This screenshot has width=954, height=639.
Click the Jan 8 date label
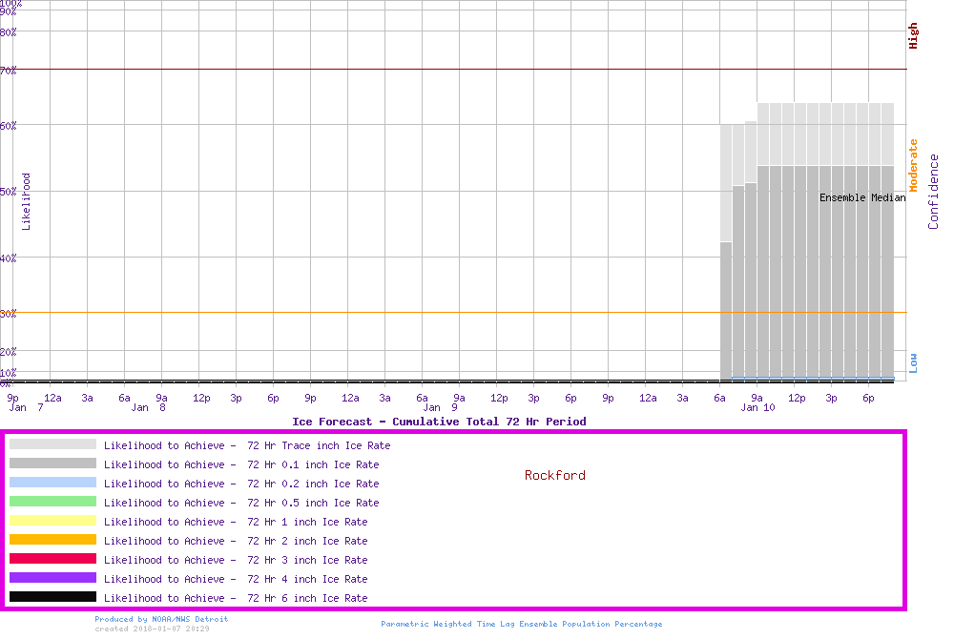pyautogui.click(x=148, y=408)
